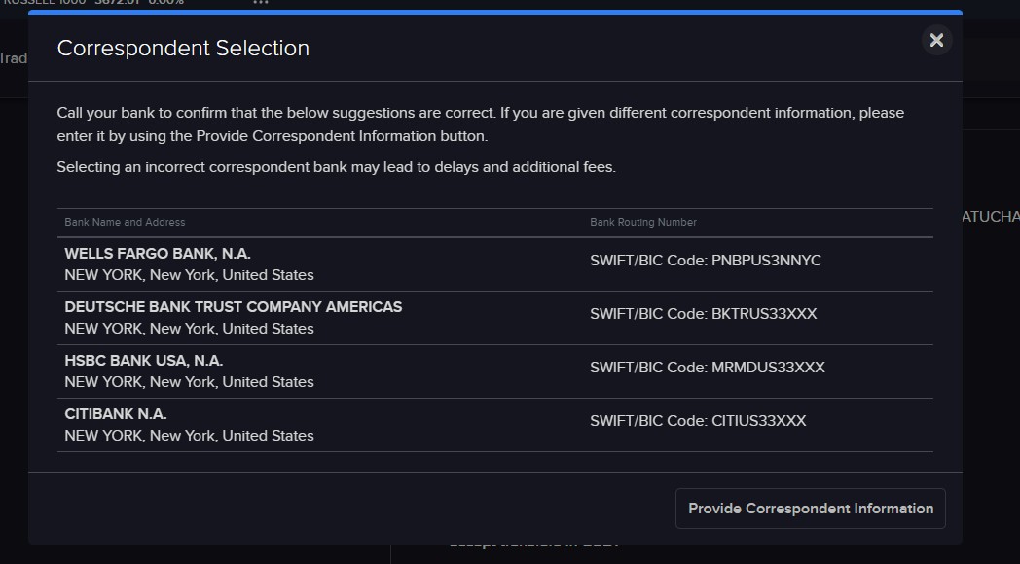Viewport: 1020px width, 564px height.
Task: Click the partially hidden Trade tab
Action: click(13, 58)
